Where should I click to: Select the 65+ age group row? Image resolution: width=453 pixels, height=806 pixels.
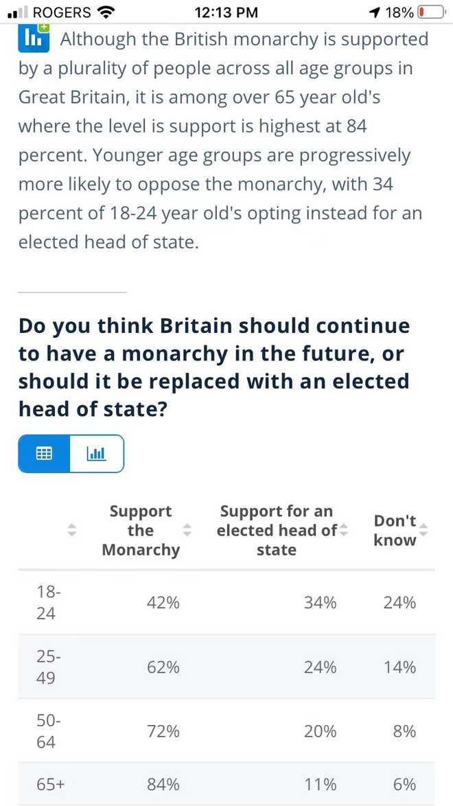(x=226, y=784)
